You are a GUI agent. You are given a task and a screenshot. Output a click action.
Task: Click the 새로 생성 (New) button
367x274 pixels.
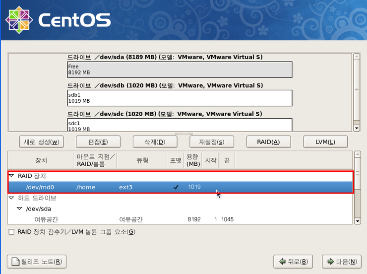pos(41,142)
